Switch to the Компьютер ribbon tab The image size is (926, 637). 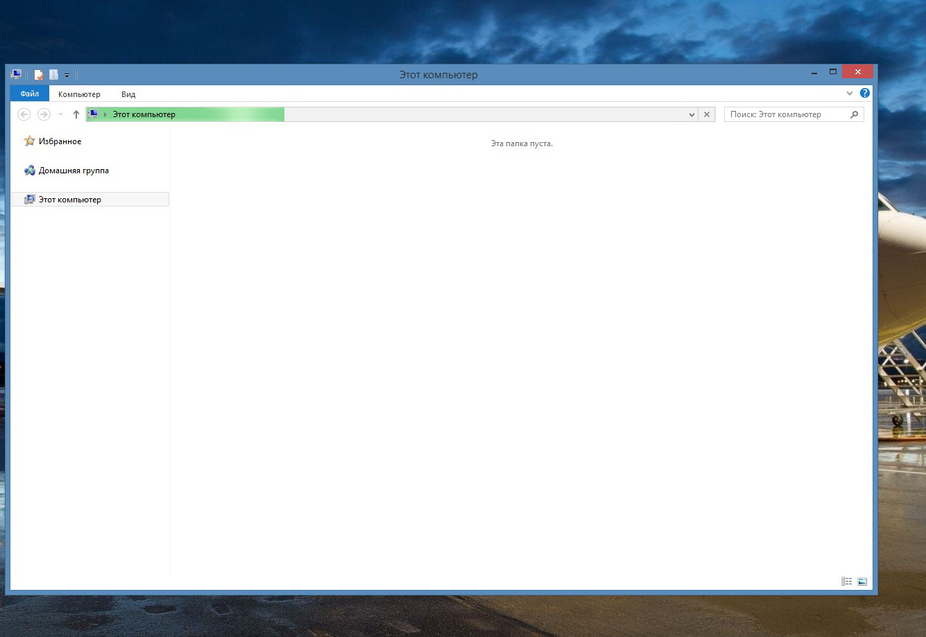(79, 94)
